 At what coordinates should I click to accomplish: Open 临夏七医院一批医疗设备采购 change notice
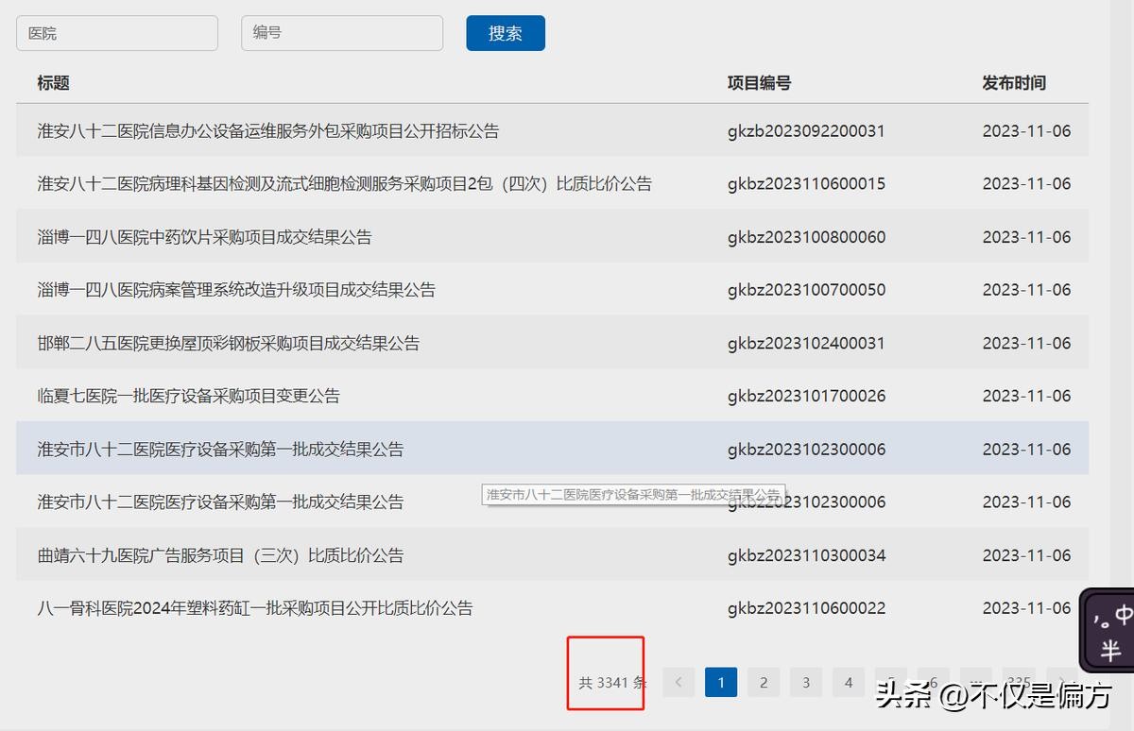[x=189, y=396]
